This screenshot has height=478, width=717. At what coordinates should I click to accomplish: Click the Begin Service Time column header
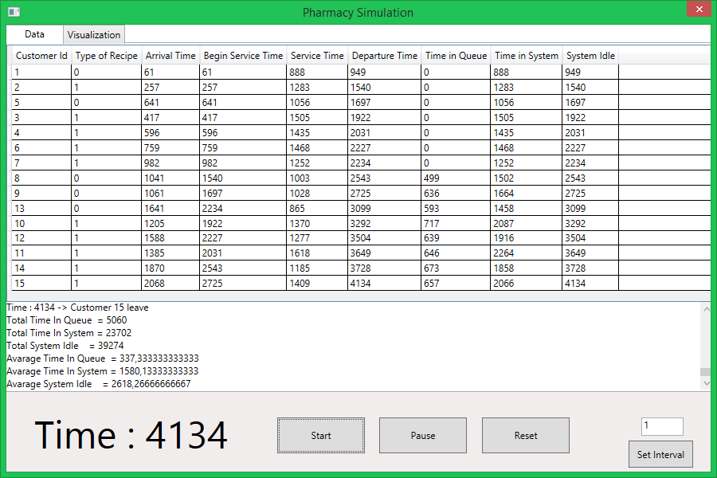pyautogui.click(x=243, y=56)
